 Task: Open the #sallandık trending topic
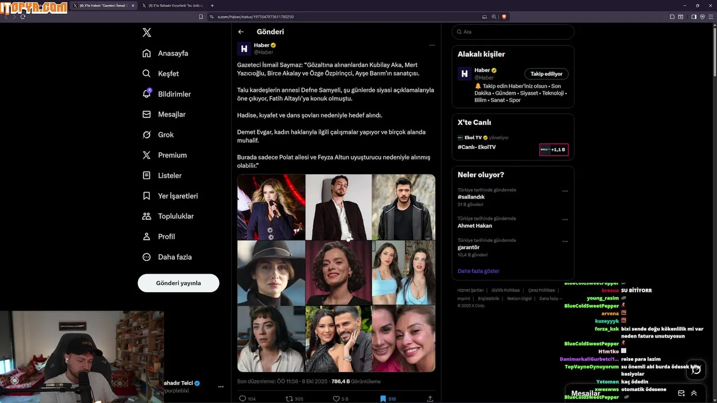(471, 197)
